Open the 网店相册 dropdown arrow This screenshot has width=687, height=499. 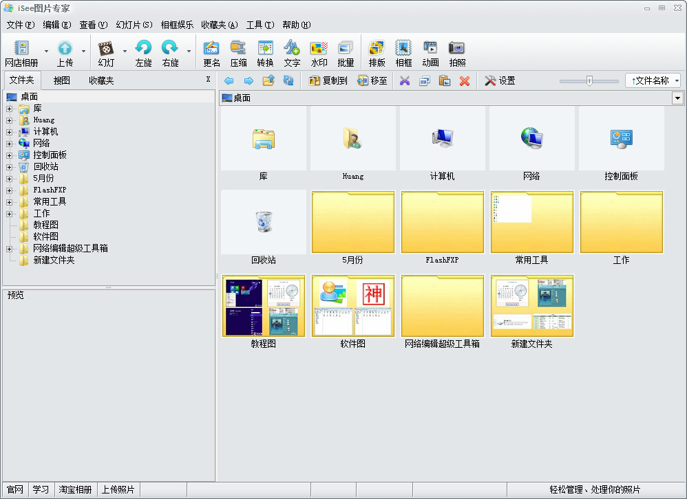click(x=46, y=51)
